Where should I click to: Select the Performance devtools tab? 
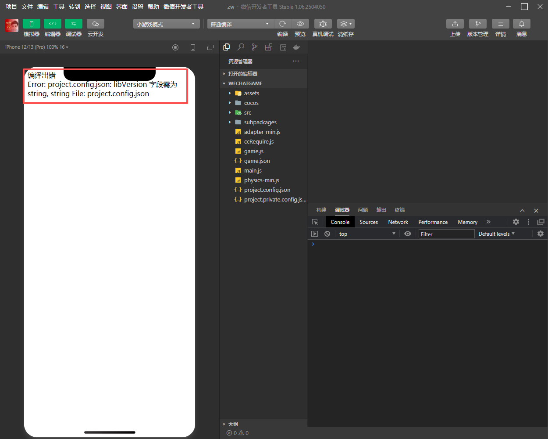tap(433, 222)
